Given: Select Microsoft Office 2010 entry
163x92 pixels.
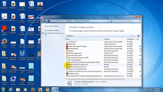Looking at the screenshot, I should [x=75, y=55].
